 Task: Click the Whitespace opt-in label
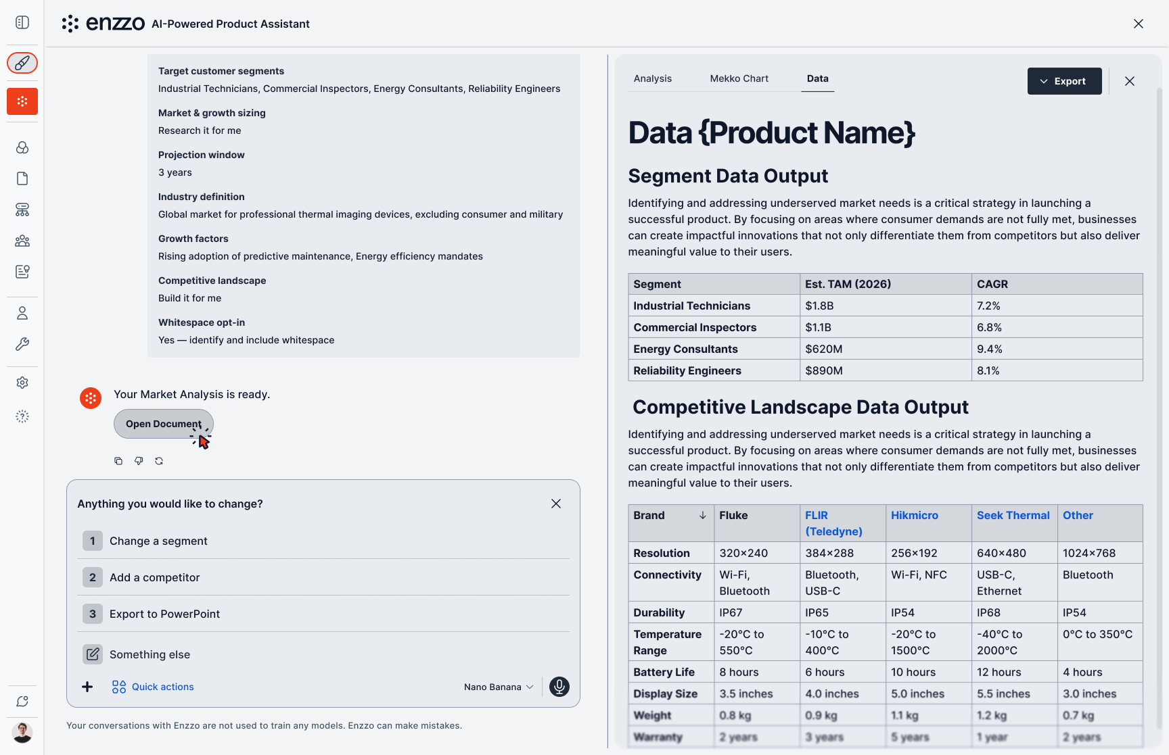tap(202, 322)
